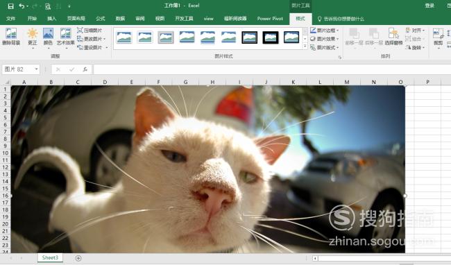Click the Save icon in quick access toolbar
Image resolution: width=451 pixels, height=265 pixels.
click(10, 6)
